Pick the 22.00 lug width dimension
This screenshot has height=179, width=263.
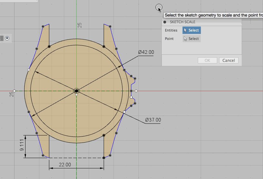coord(65,165)
